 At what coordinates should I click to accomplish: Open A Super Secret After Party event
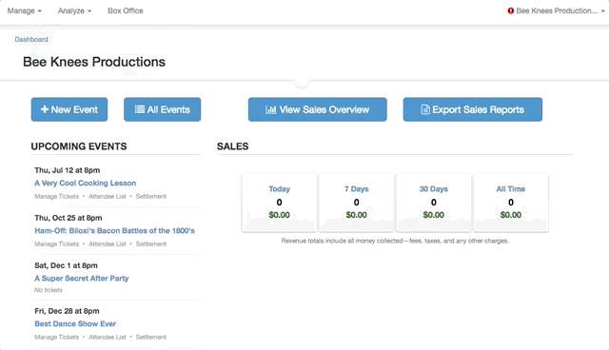[82, 279]
